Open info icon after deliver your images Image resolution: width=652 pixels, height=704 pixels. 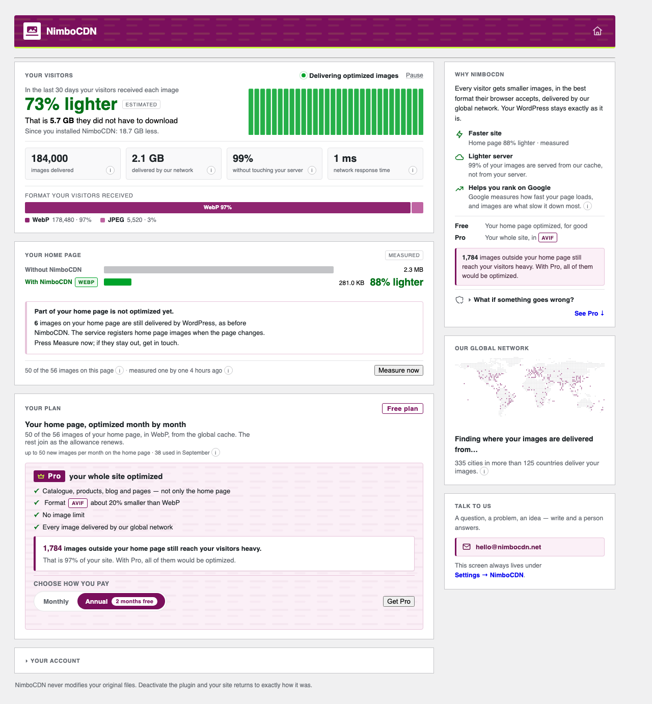(484, 471)
